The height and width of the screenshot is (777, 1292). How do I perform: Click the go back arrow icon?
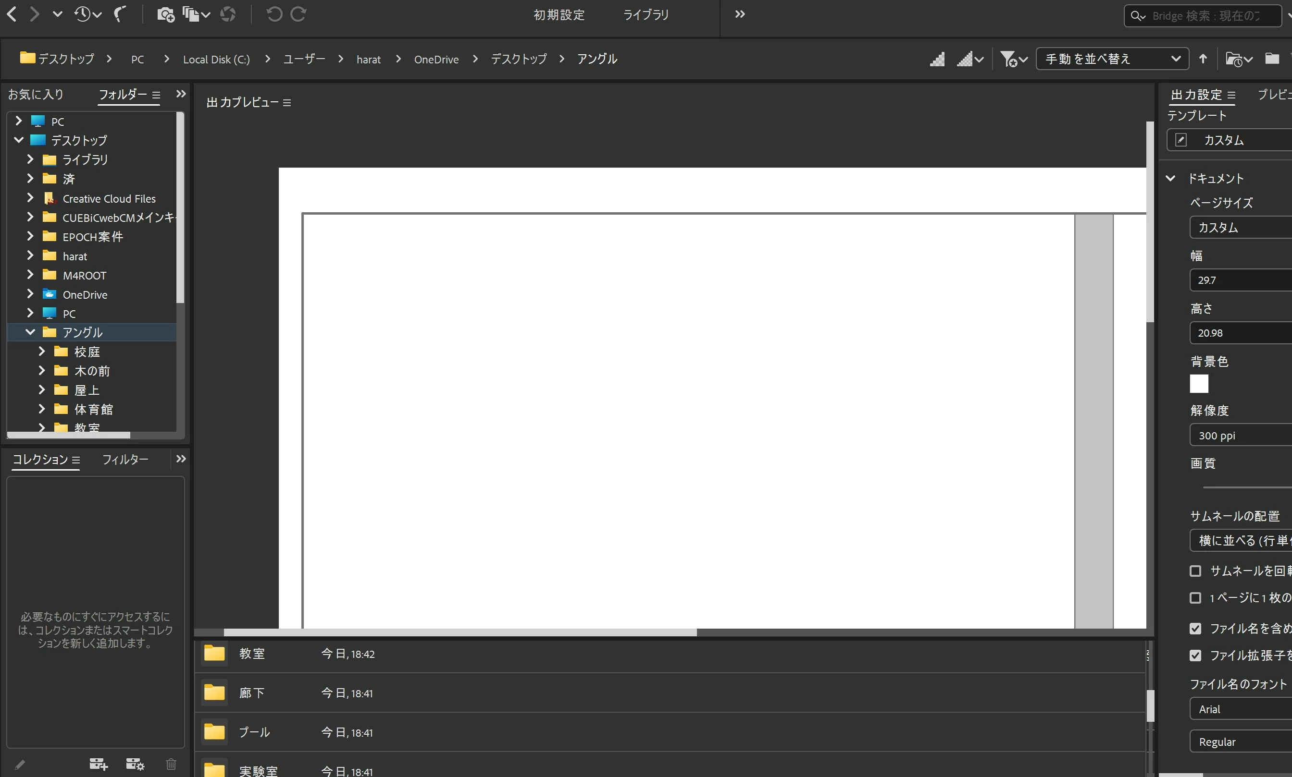pyautogui.click(x=12, y=14)
